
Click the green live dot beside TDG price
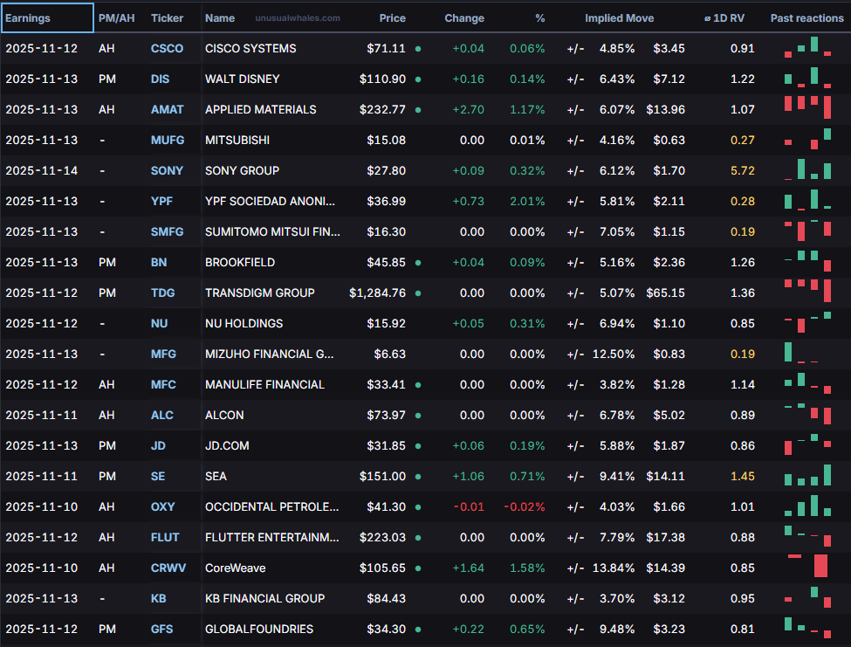coord(418,293)
